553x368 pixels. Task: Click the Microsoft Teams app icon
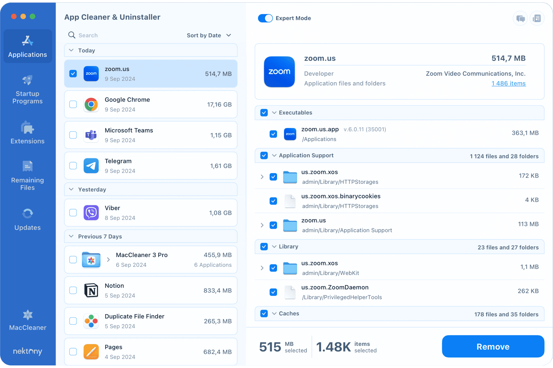(91, 135)
